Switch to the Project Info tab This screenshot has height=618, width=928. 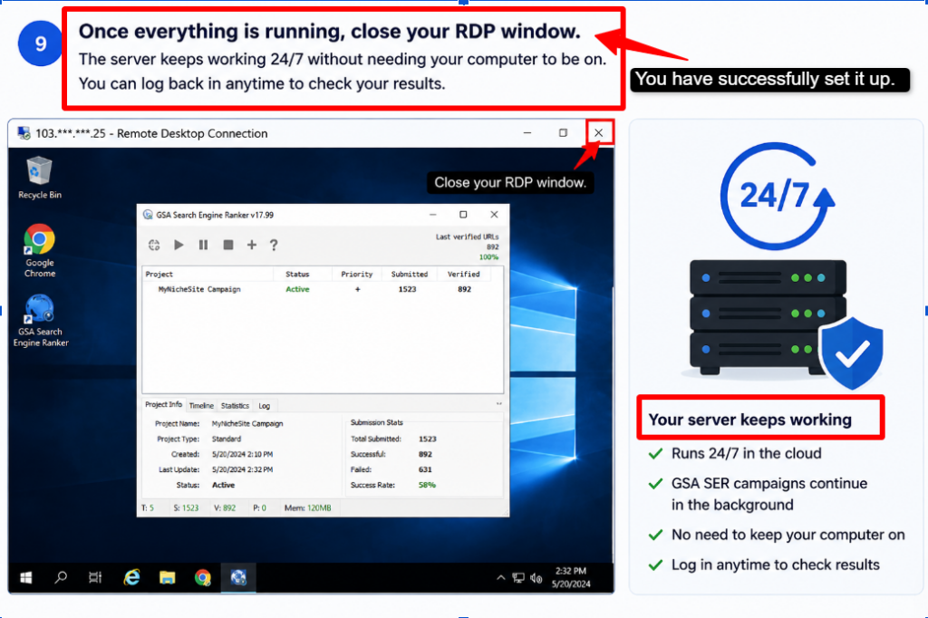point(163,404)
